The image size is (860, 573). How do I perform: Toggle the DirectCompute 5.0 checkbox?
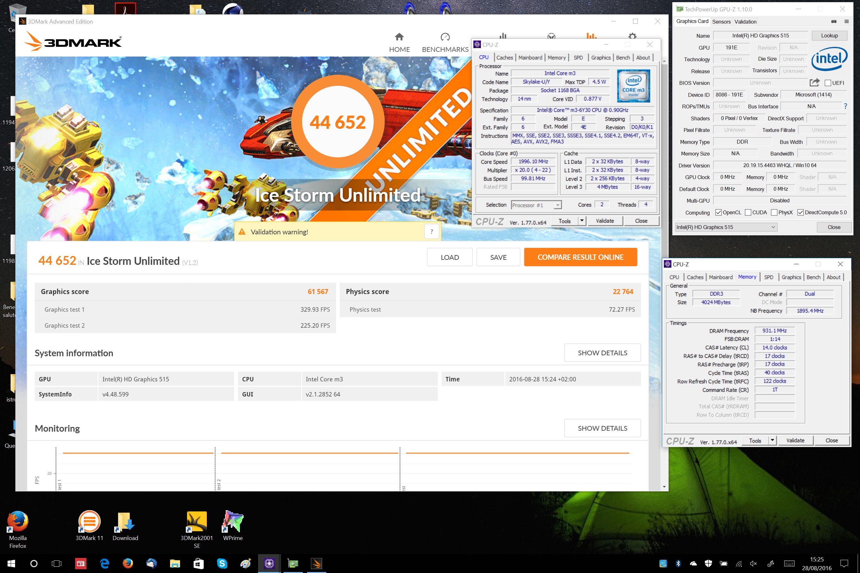800,212
